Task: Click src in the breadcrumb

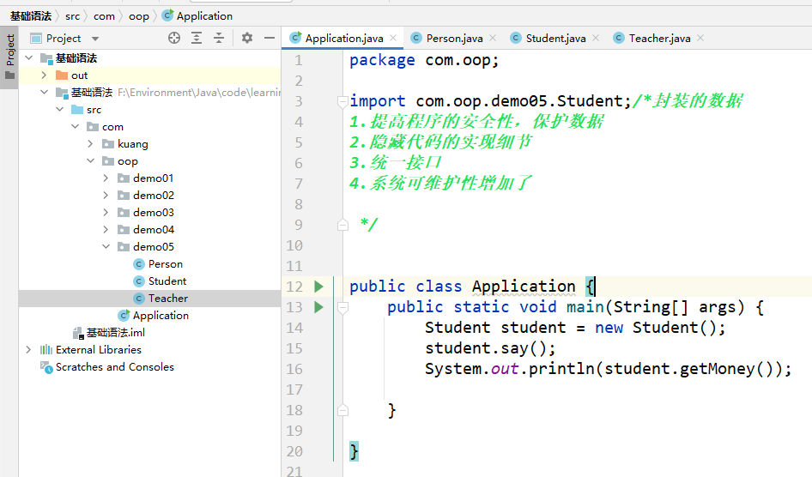Action: pyautogui.click(x=72, y=16)
